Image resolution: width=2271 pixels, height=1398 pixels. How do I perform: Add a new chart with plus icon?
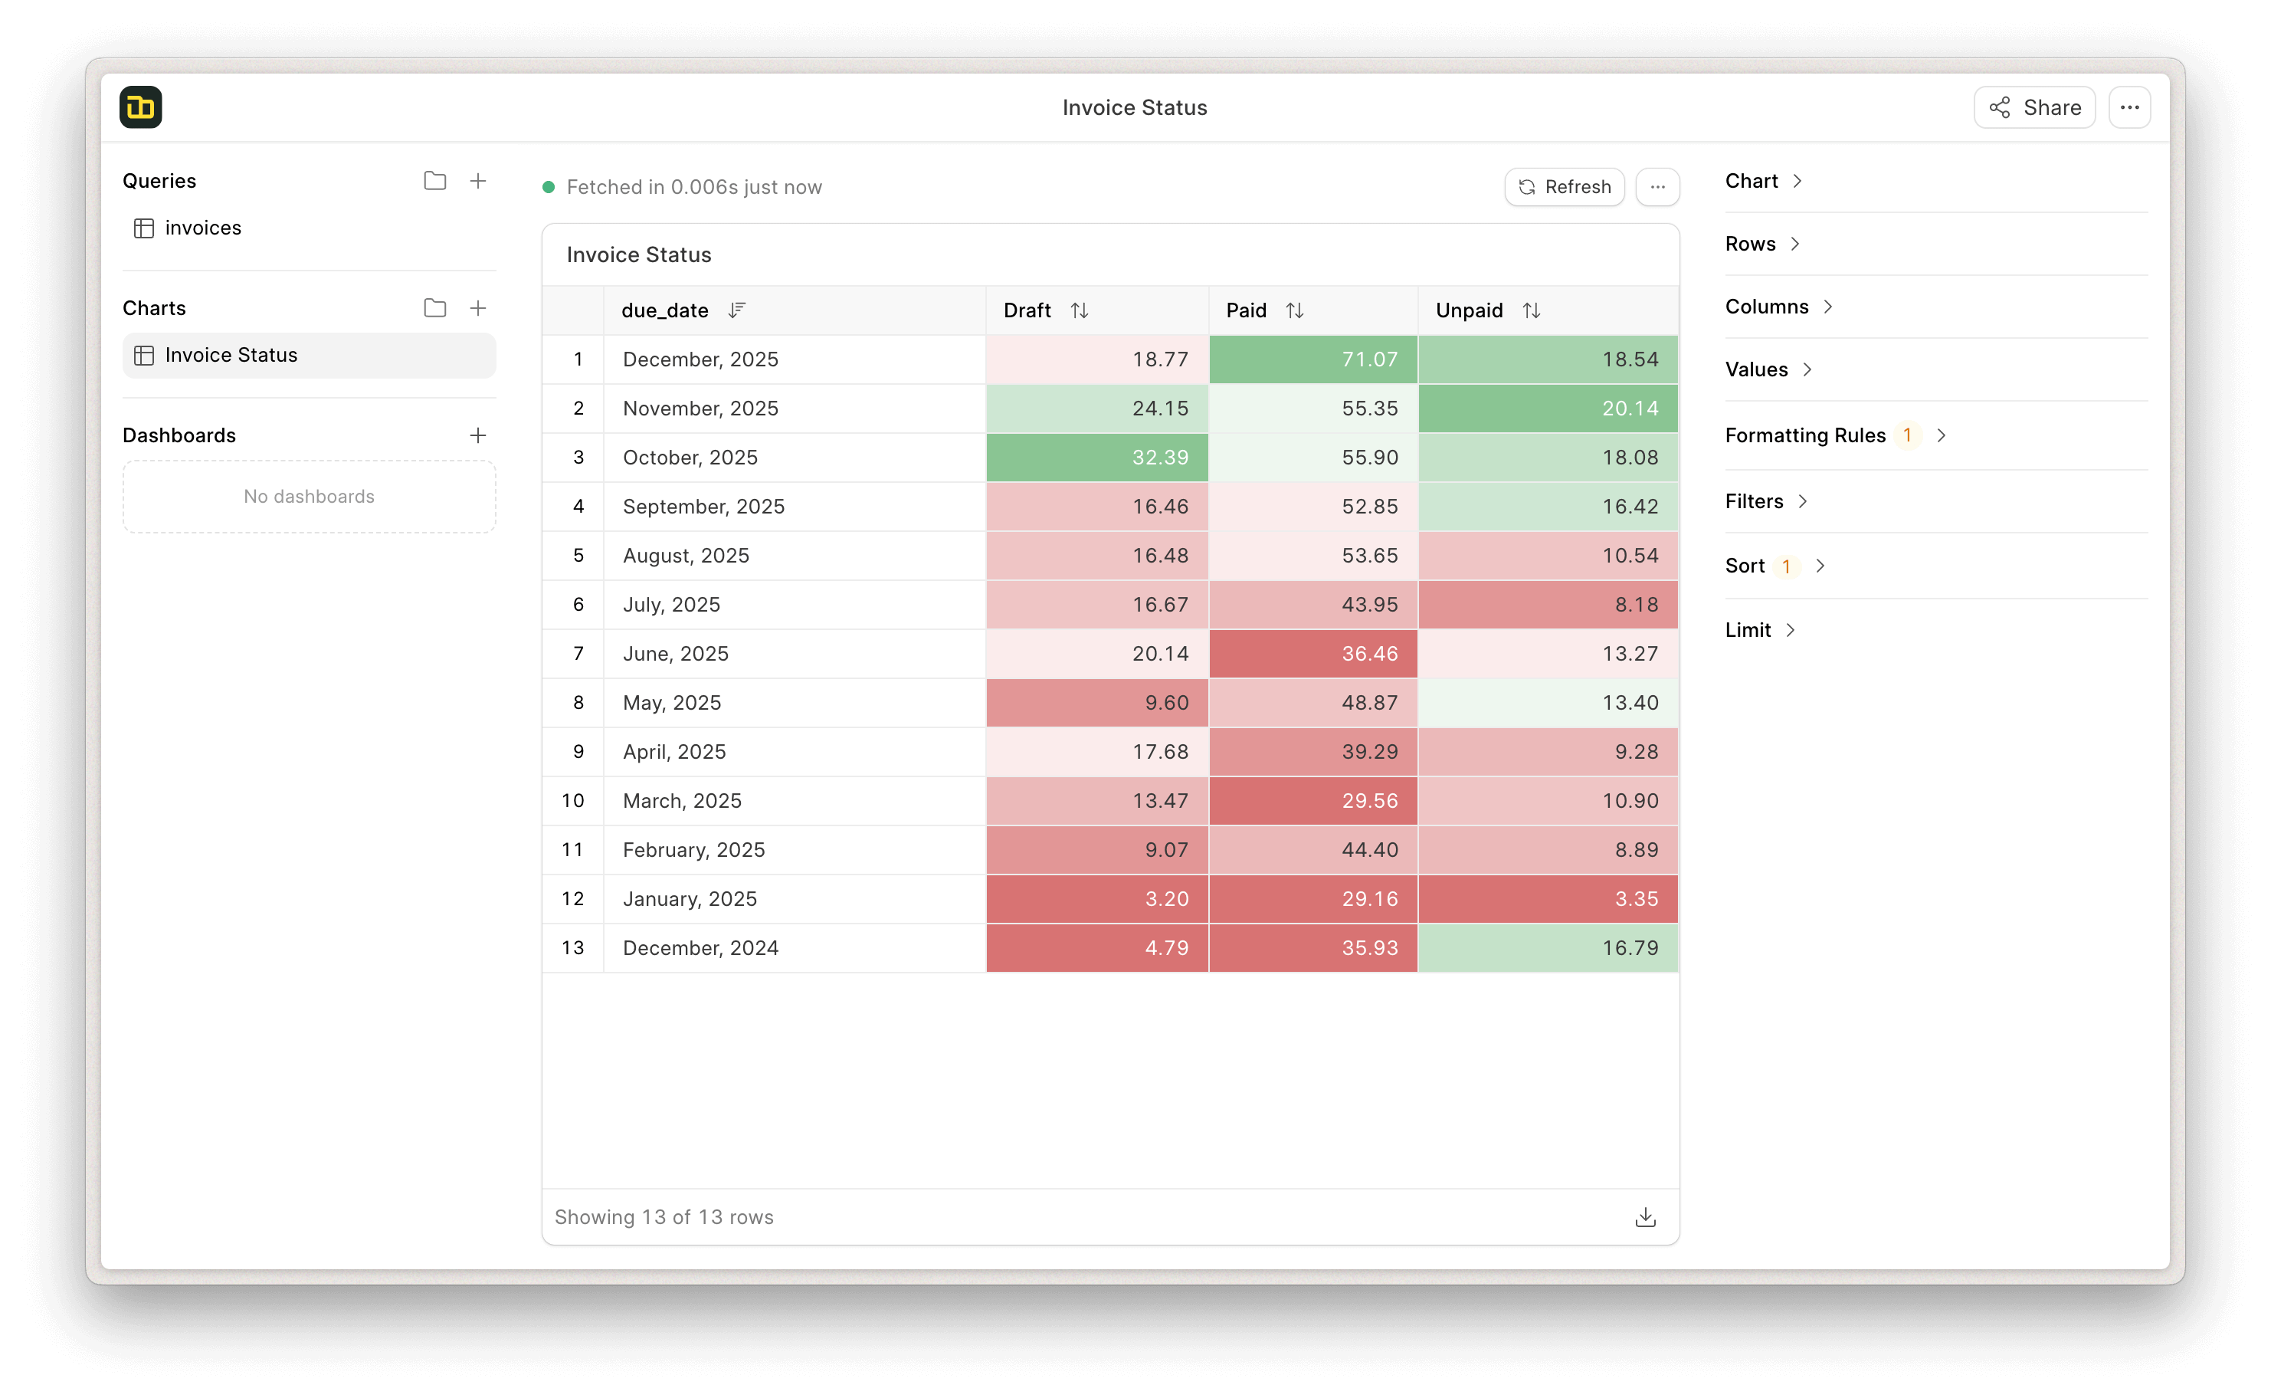[478, 308]
